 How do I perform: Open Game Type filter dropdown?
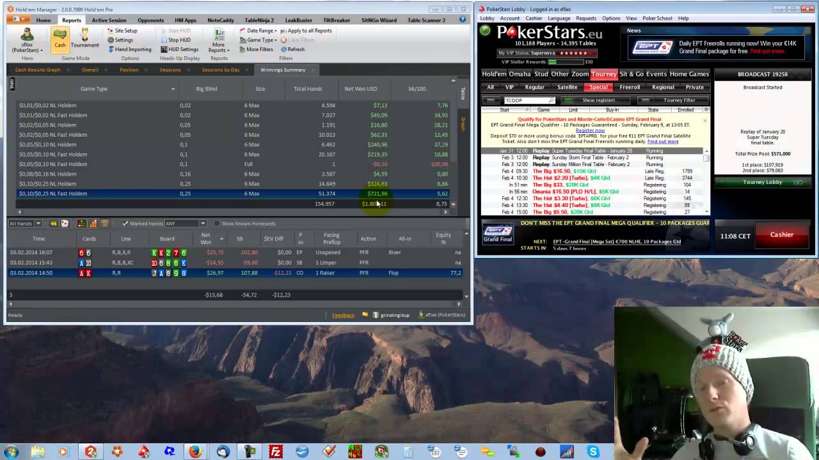pos(257,40)
